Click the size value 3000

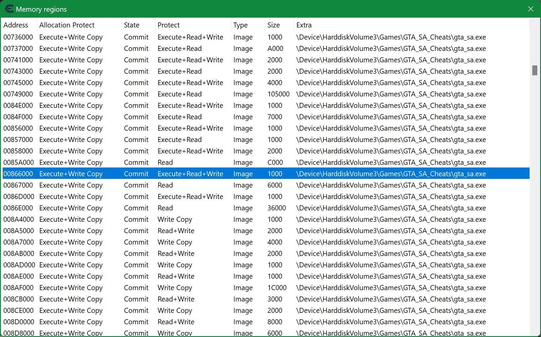pos(275,299)
